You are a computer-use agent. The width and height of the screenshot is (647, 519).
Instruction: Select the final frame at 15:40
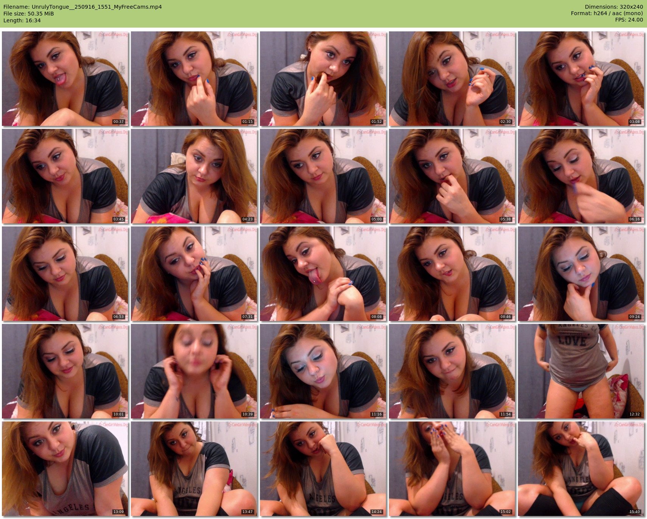click(581, 469)
